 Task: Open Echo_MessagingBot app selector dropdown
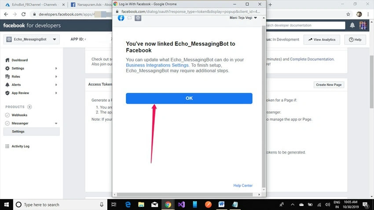32,39
